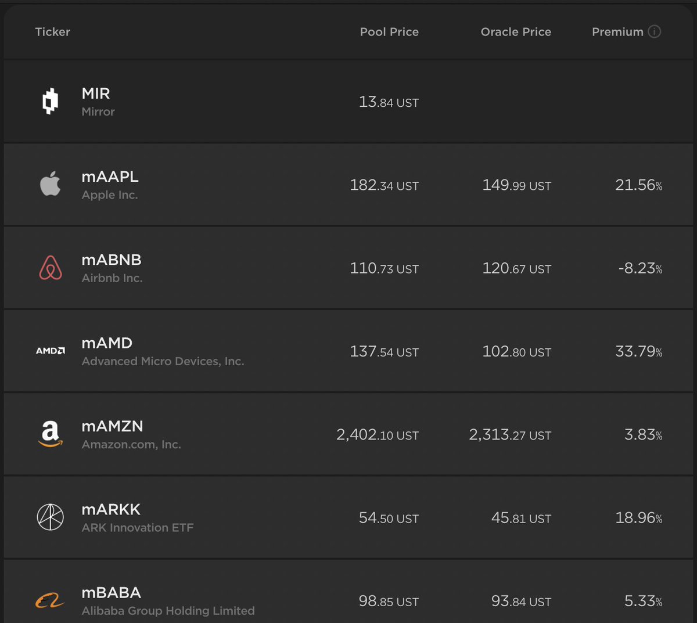Click the Mirror MIR token logo
The image size is (697, 623).
[51, 102]
